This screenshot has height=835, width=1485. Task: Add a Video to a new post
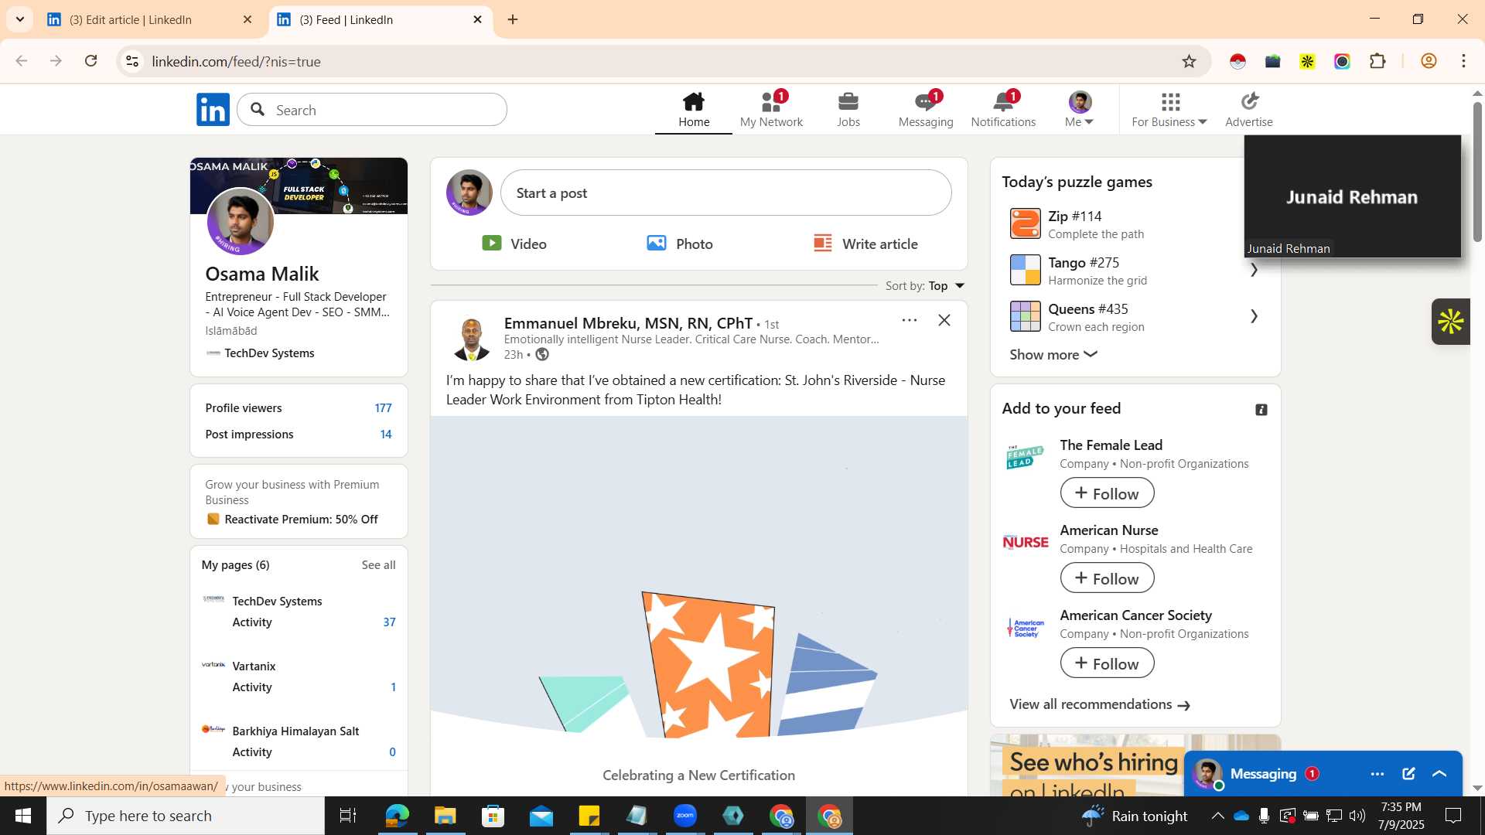point(514,244)
